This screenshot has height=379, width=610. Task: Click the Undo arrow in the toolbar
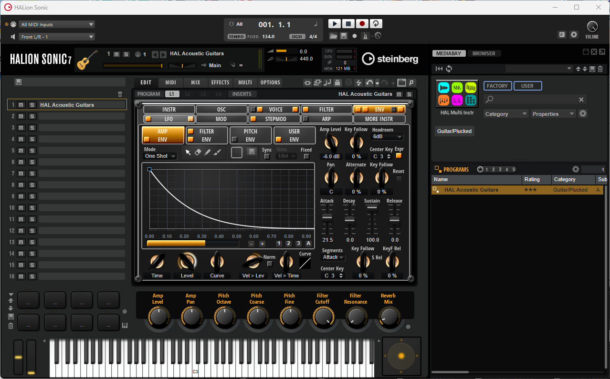click(369, 82)
